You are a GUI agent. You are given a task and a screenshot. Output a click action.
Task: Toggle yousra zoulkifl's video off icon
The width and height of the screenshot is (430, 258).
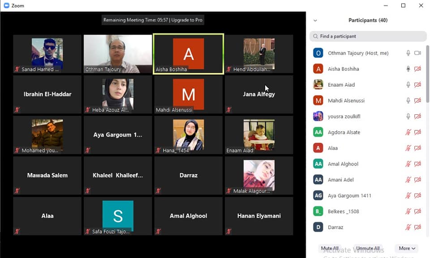tap(417, 117)
